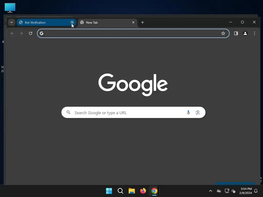
Task: Click the muted volume tray icon
Action: pyautogui.click(x=233, y=191)
